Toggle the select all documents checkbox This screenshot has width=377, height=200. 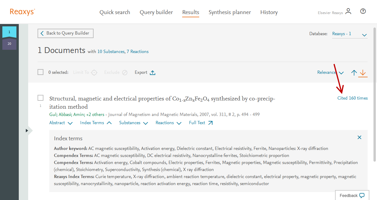click(x=40, y=72)
